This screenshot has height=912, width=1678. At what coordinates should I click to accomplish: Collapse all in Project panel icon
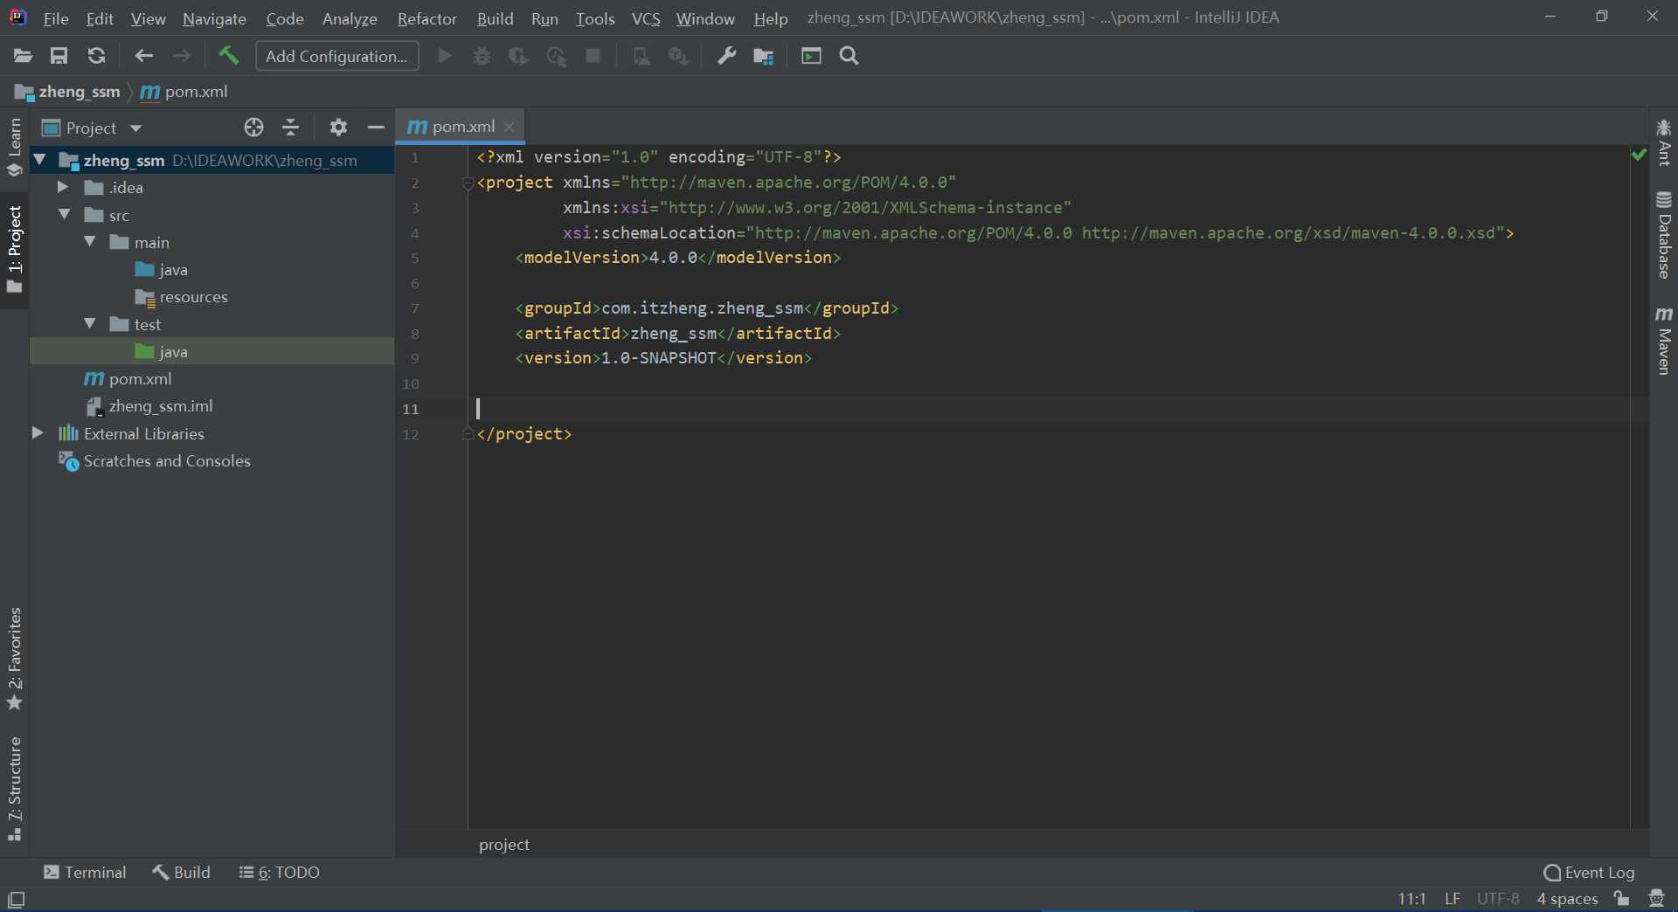291,128
